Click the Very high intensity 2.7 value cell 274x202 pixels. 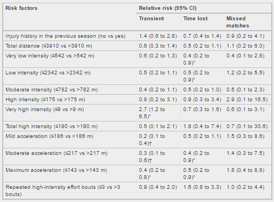[151, 113]
